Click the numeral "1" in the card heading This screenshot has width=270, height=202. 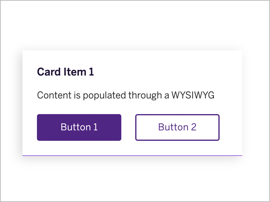91,72
